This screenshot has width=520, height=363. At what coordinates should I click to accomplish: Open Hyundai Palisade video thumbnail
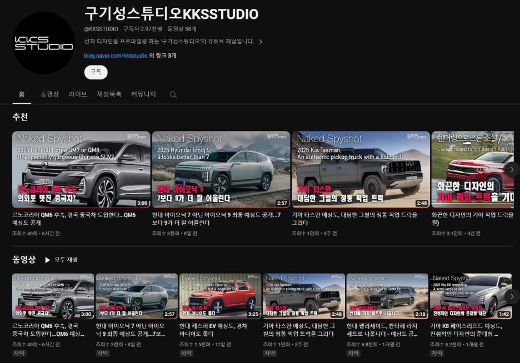tap(387, 296)
